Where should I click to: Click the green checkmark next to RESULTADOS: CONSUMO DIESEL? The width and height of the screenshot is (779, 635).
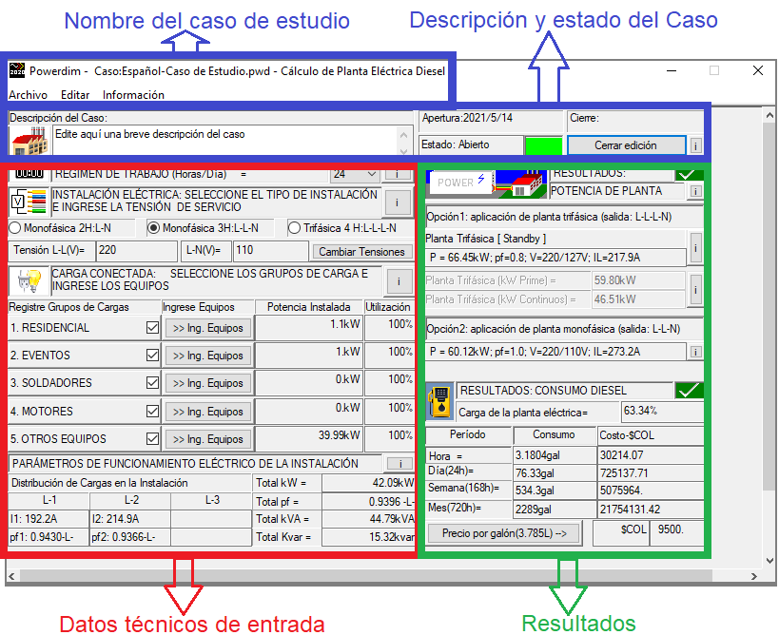(x=688, y=391)
